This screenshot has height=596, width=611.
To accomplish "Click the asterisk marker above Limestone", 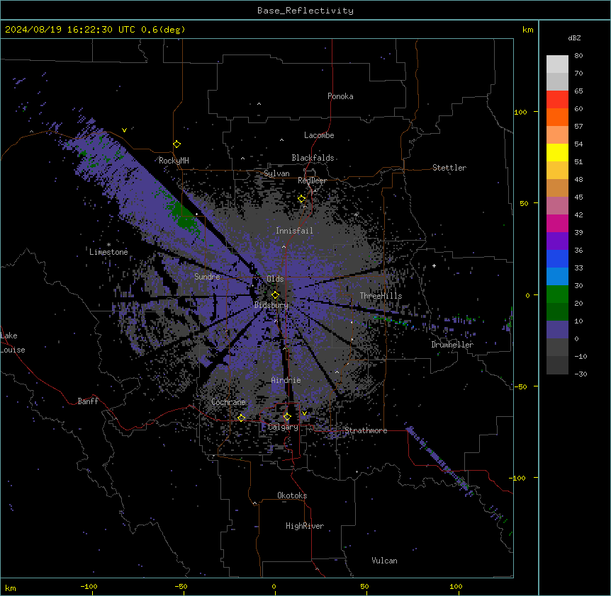I will coord(108,245).
